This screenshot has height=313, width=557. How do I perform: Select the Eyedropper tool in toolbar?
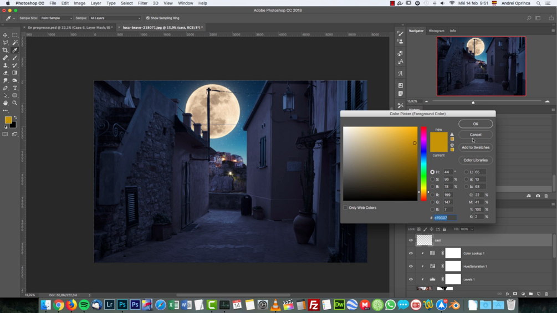click(15, 50)
